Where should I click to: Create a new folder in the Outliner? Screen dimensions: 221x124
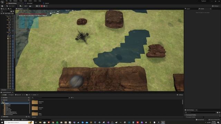[11, 11]
